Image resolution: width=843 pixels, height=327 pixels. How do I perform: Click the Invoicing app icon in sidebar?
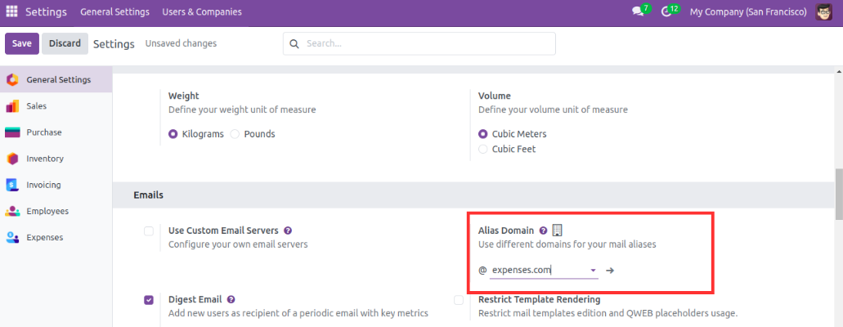point(11,185)
